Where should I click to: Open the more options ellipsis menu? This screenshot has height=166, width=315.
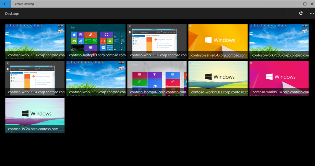312,13
